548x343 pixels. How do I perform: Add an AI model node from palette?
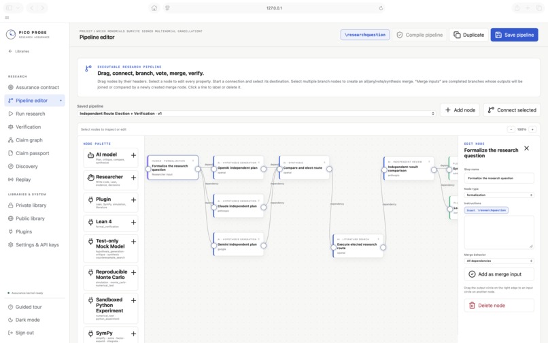[x=133, y=155]
